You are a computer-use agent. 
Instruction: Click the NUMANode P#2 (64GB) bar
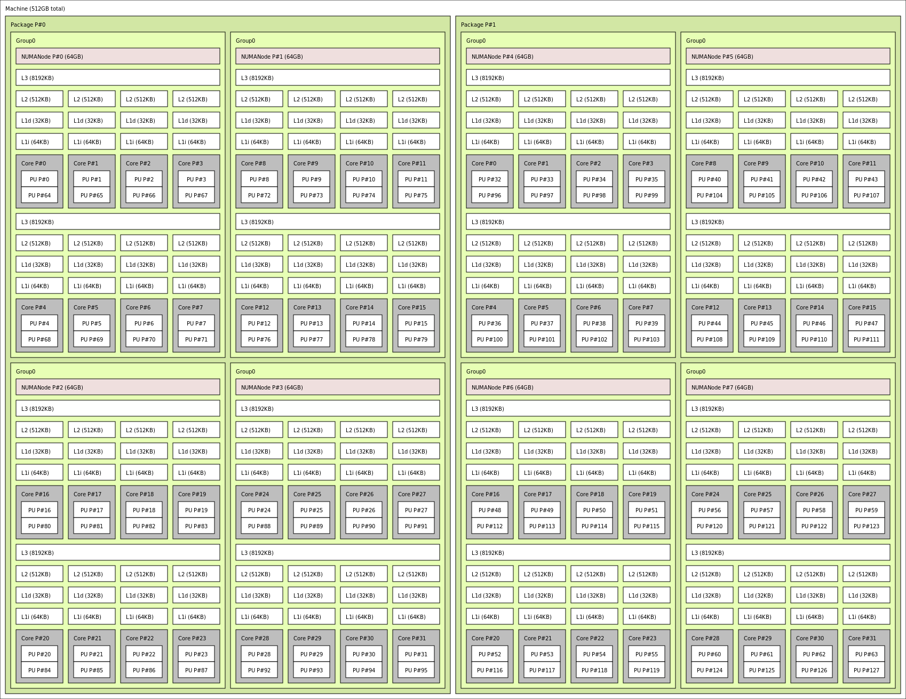(117, 387)
